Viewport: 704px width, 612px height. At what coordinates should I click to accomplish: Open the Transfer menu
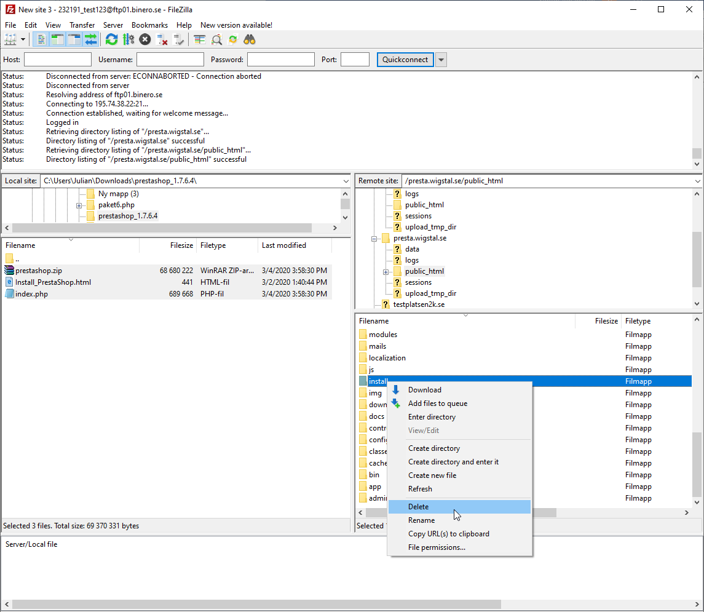pos(82,25)
